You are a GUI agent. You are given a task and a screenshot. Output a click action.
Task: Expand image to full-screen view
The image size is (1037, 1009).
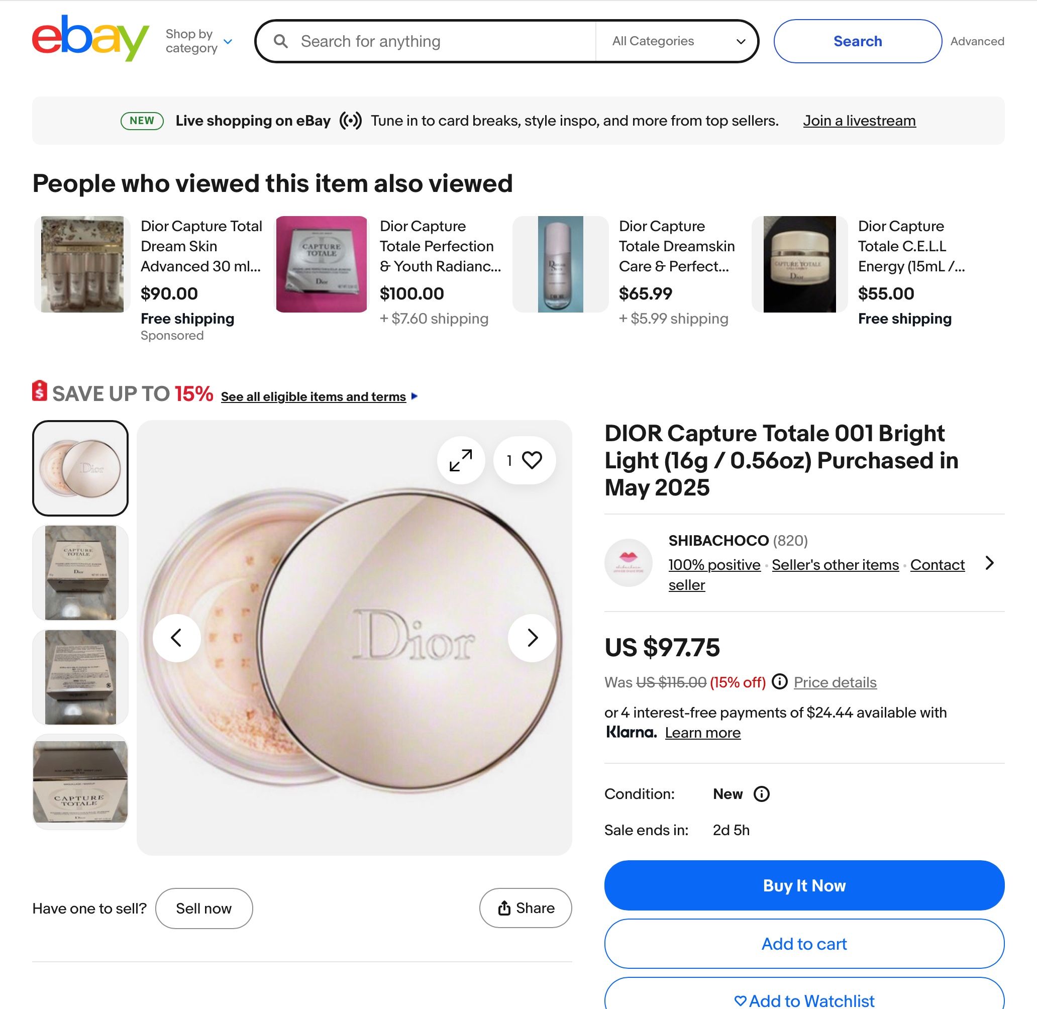click(x=461, y=460)
